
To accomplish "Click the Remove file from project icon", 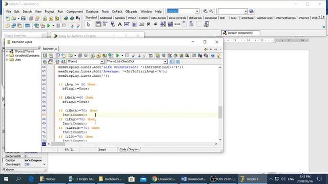I will coord(51,18).
